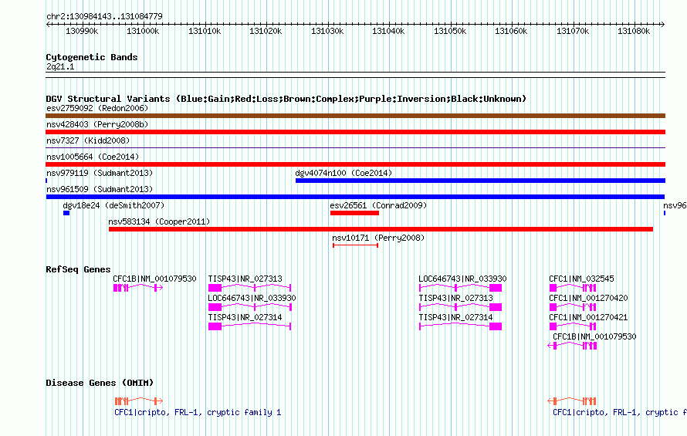The height and width of the screenshot is (436, 687).
Task: Open the nsv961509 (Sudmant2013) label
Action: click(x=100, y=189)
